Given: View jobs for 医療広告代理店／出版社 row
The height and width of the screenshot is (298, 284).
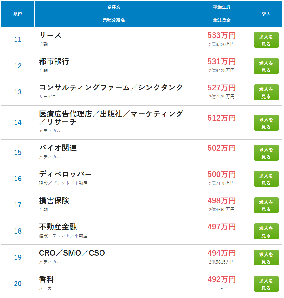Looking at the screenshot, I should [266, 123].
